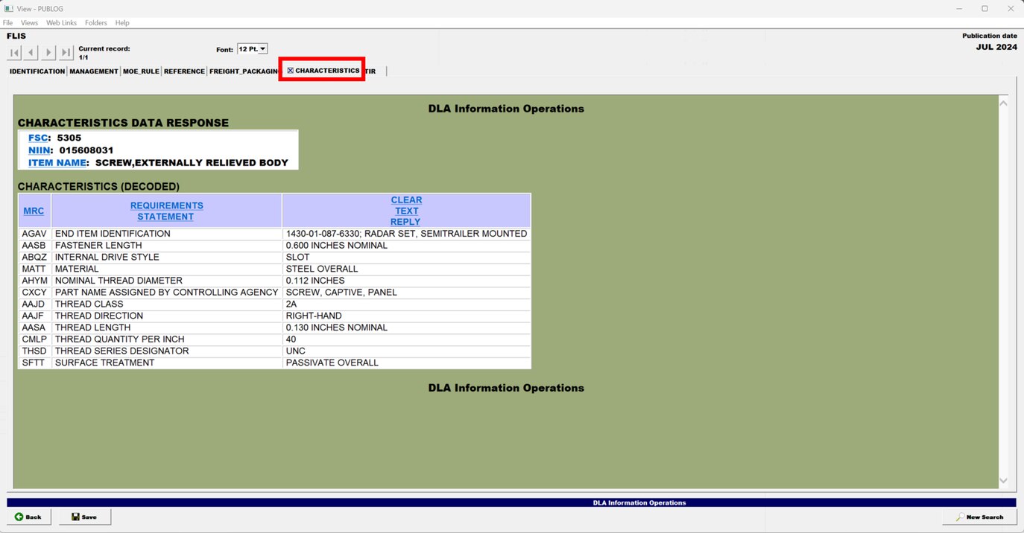Click the Save button
Screen dimensions: 1024x533
point(85,517)
